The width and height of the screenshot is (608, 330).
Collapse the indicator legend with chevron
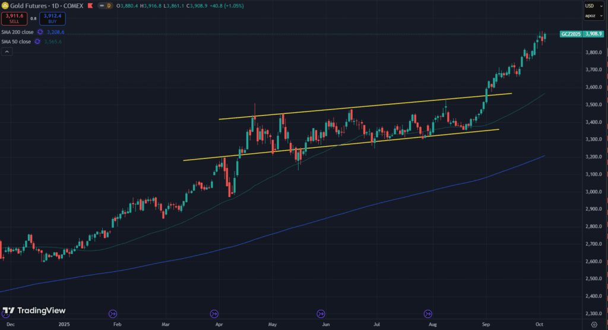click(x=7, y=52)
